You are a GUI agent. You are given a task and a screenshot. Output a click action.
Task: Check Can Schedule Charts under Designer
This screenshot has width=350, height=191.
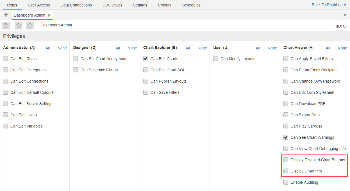point(75,70)
